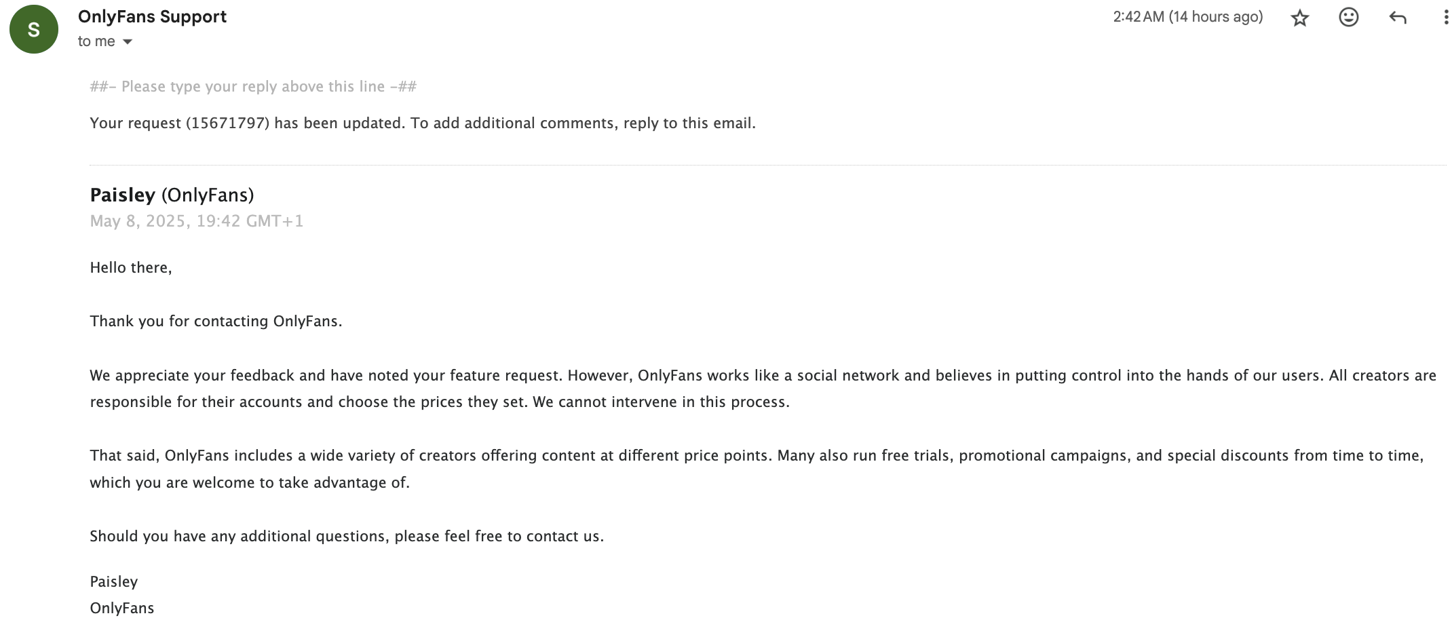Image resolution: width=1452 pixels, height=639 pixels.
Task: Click the Paisley signature name
Action: point(114,581)
